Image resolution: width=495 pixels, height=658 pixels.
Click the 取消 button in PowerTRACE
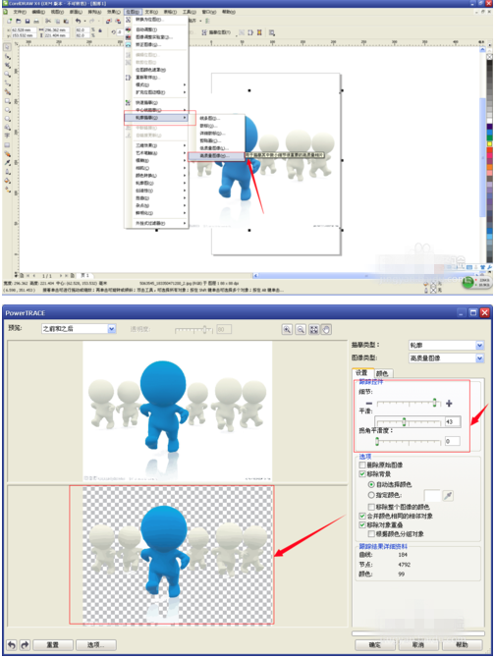click(x=417, y=644)
